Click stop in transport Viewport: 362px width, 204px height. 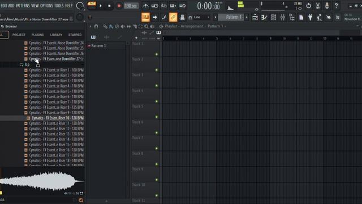(109, 6)
